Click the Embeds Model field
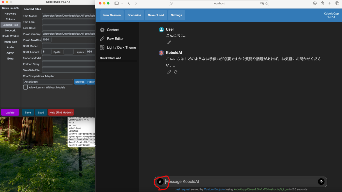342x192 pixels. click(68, 58)
